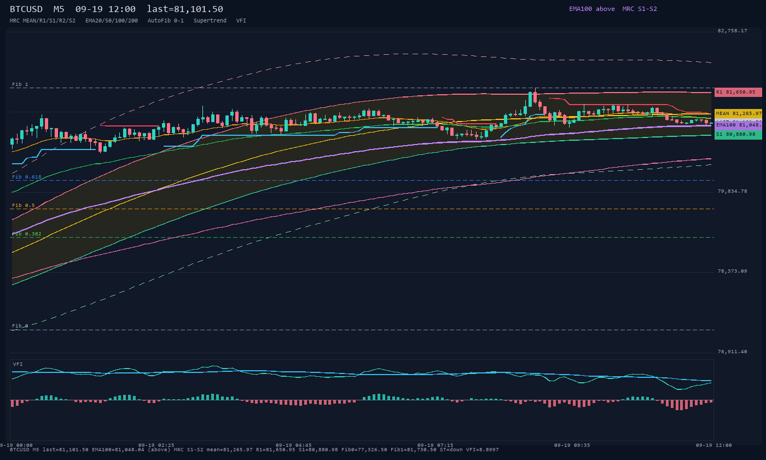Viewport: 766px width, 460px height.
Task: Click the MEAN 81,265.97 price tag
Action: tap(738, 113)
